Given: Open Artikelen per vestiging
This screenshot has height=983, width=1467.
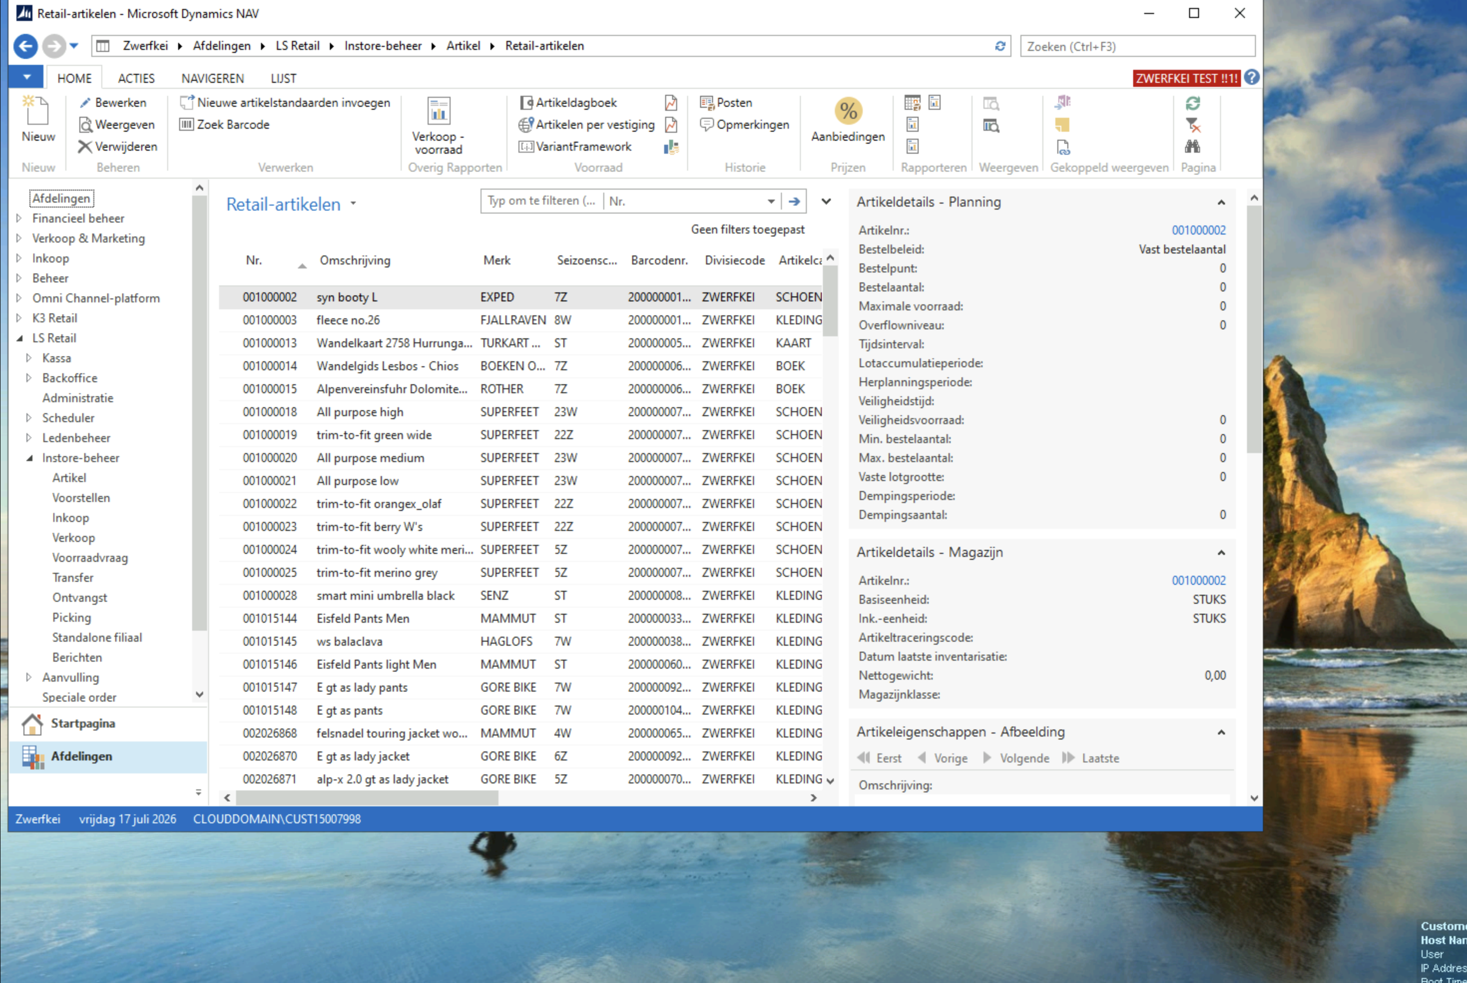Looking at the screenshot, I should click(587, 124).
